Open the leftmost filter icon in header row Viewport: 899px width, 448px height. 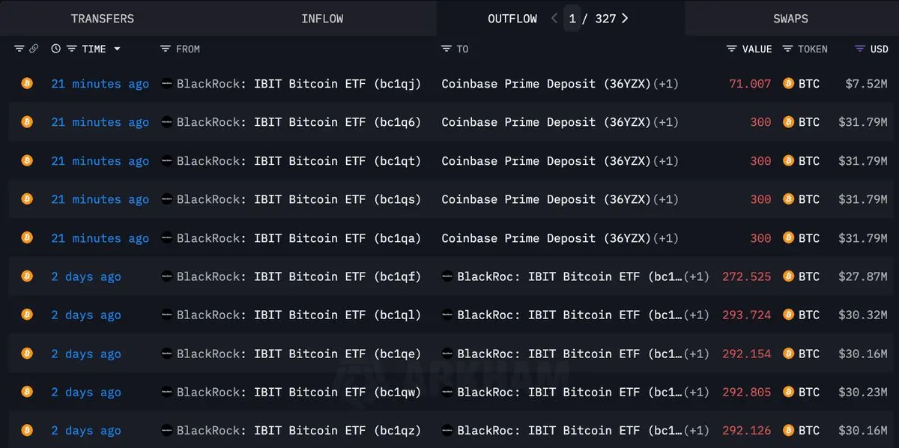point(19,49)
